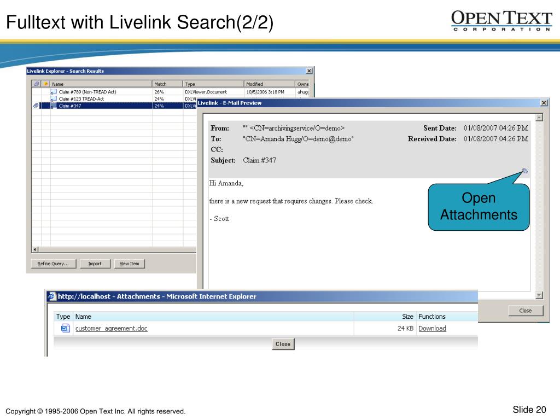Sort by the yellow flag column header

pyautogui.click(x=46, y=84)
